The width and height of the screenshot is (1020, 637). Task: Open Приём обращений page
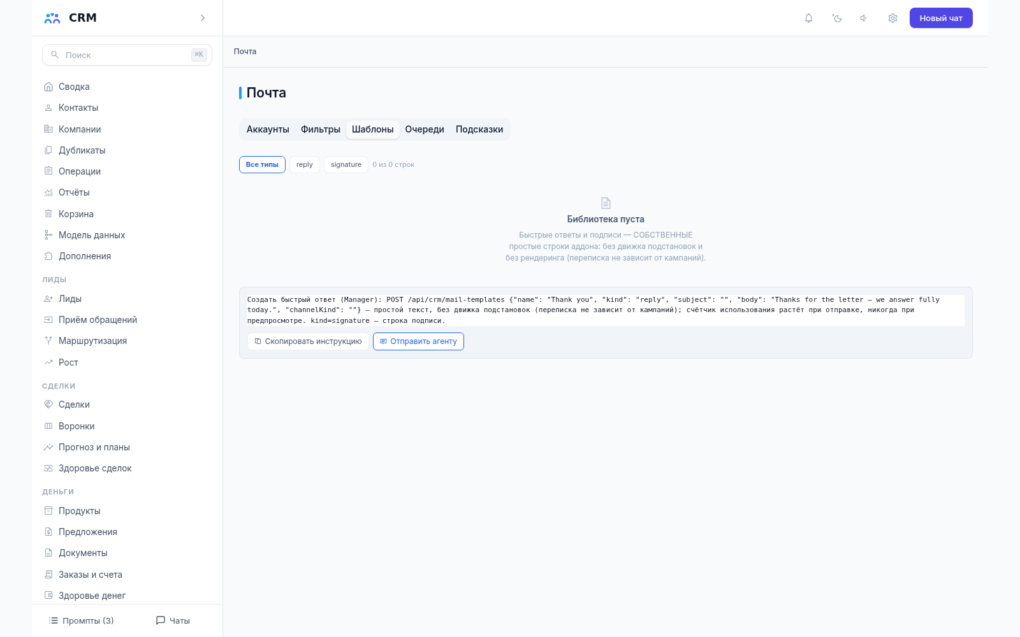[x=127, y=320]
